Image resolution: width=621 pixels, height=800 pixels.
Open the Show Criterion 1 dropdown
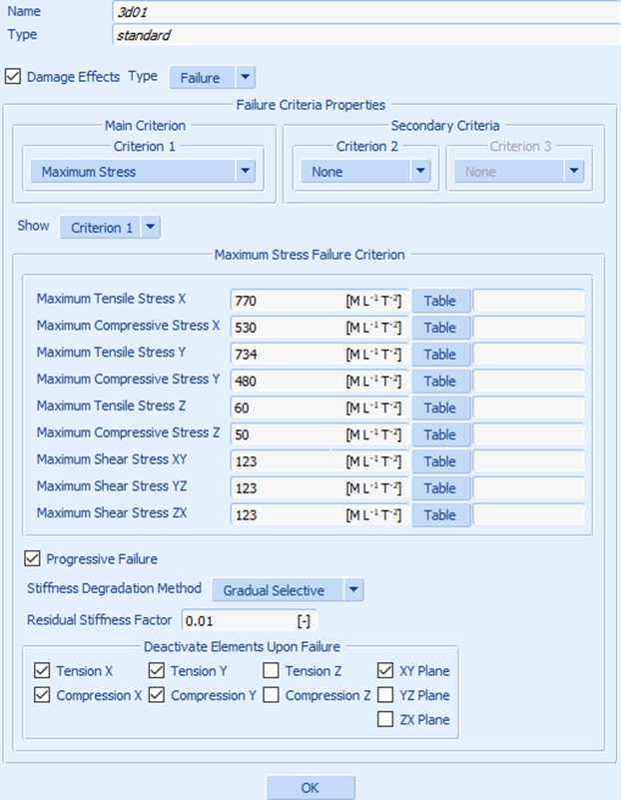110,227
